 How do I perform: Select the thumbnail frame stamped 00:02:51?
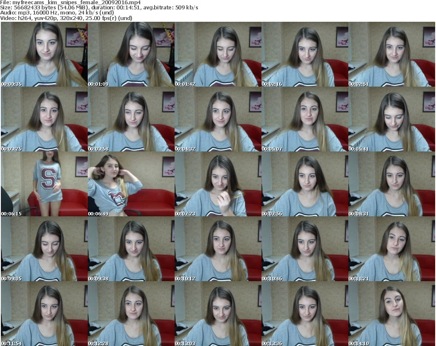point(392,54)
